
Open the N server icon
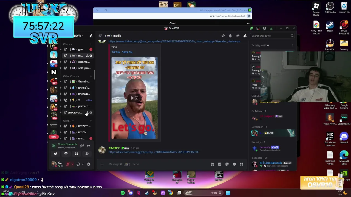click(x=54, y=72)
